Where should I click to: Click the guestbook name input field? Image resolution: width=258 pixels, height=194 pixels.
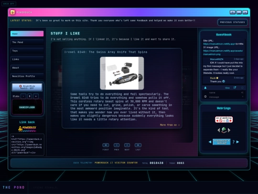[x=224, y=92]
